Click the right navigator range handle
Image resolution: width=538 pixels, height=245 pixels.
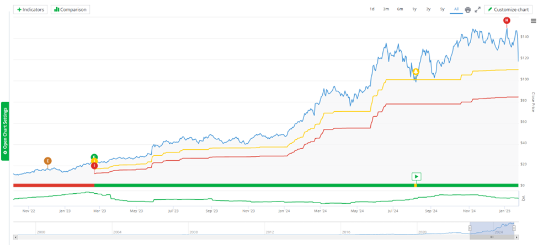[x=514, y=228]
